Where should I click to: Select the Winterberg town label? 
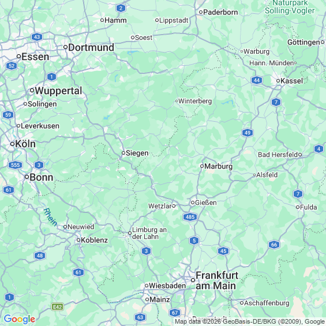195,101
